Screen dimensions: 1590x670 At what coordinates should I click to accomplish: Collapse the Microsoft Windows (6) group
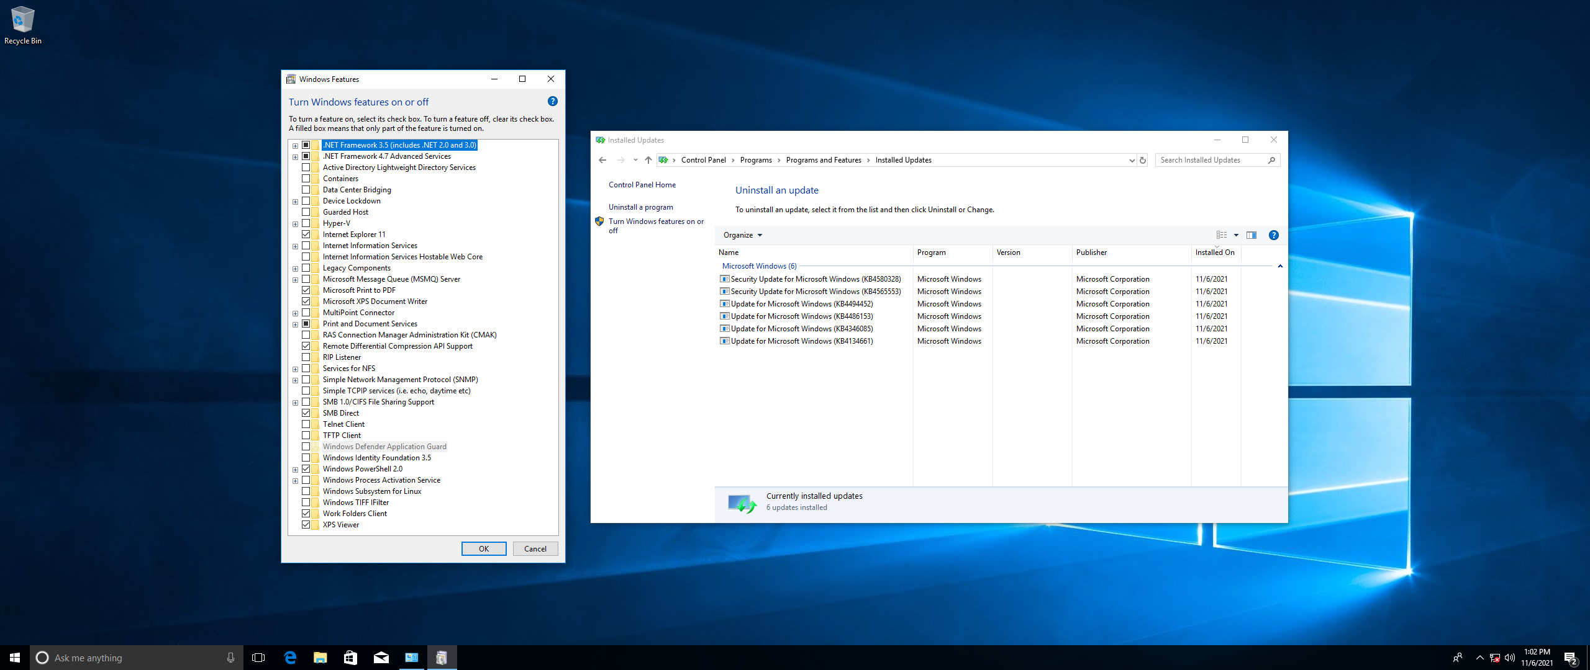[x=1280, y=266]
